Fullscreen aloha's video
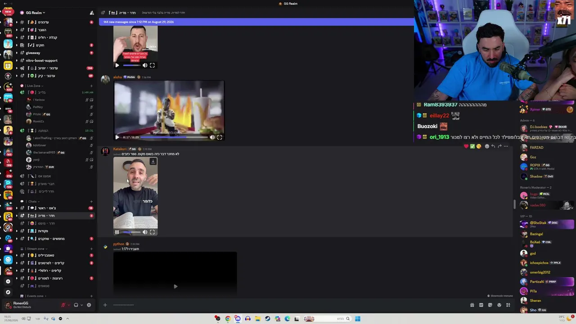Screen dimensions: 576x324 (x=220, y=137)
